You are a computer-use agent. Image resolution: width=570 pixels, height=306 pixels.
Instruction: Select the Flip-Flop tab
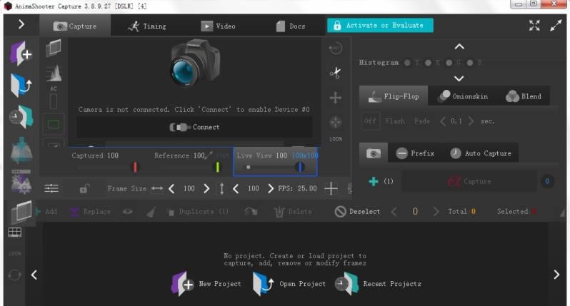click(394, 96)
